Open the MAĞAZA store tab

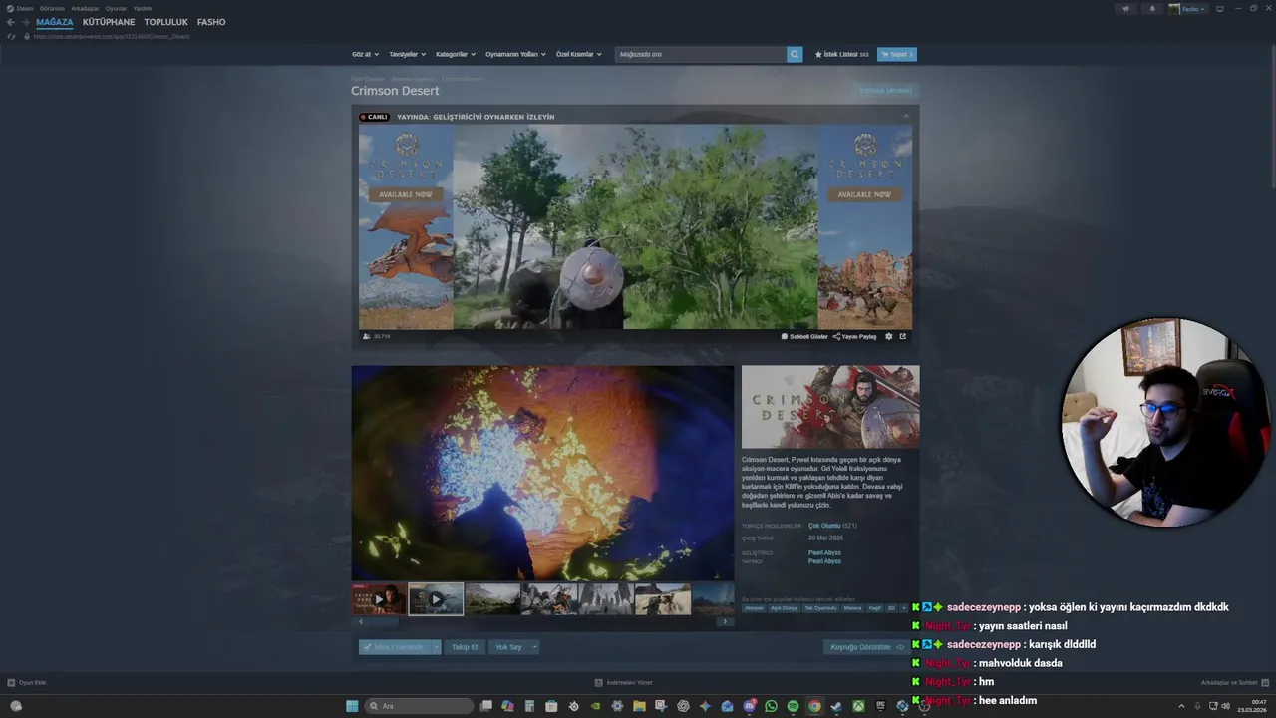[x=55, y=22]
